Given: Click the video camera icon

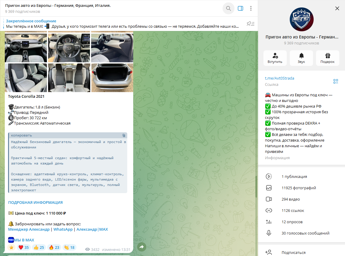Looking at the screenshot, I should (x=269, y=199).
